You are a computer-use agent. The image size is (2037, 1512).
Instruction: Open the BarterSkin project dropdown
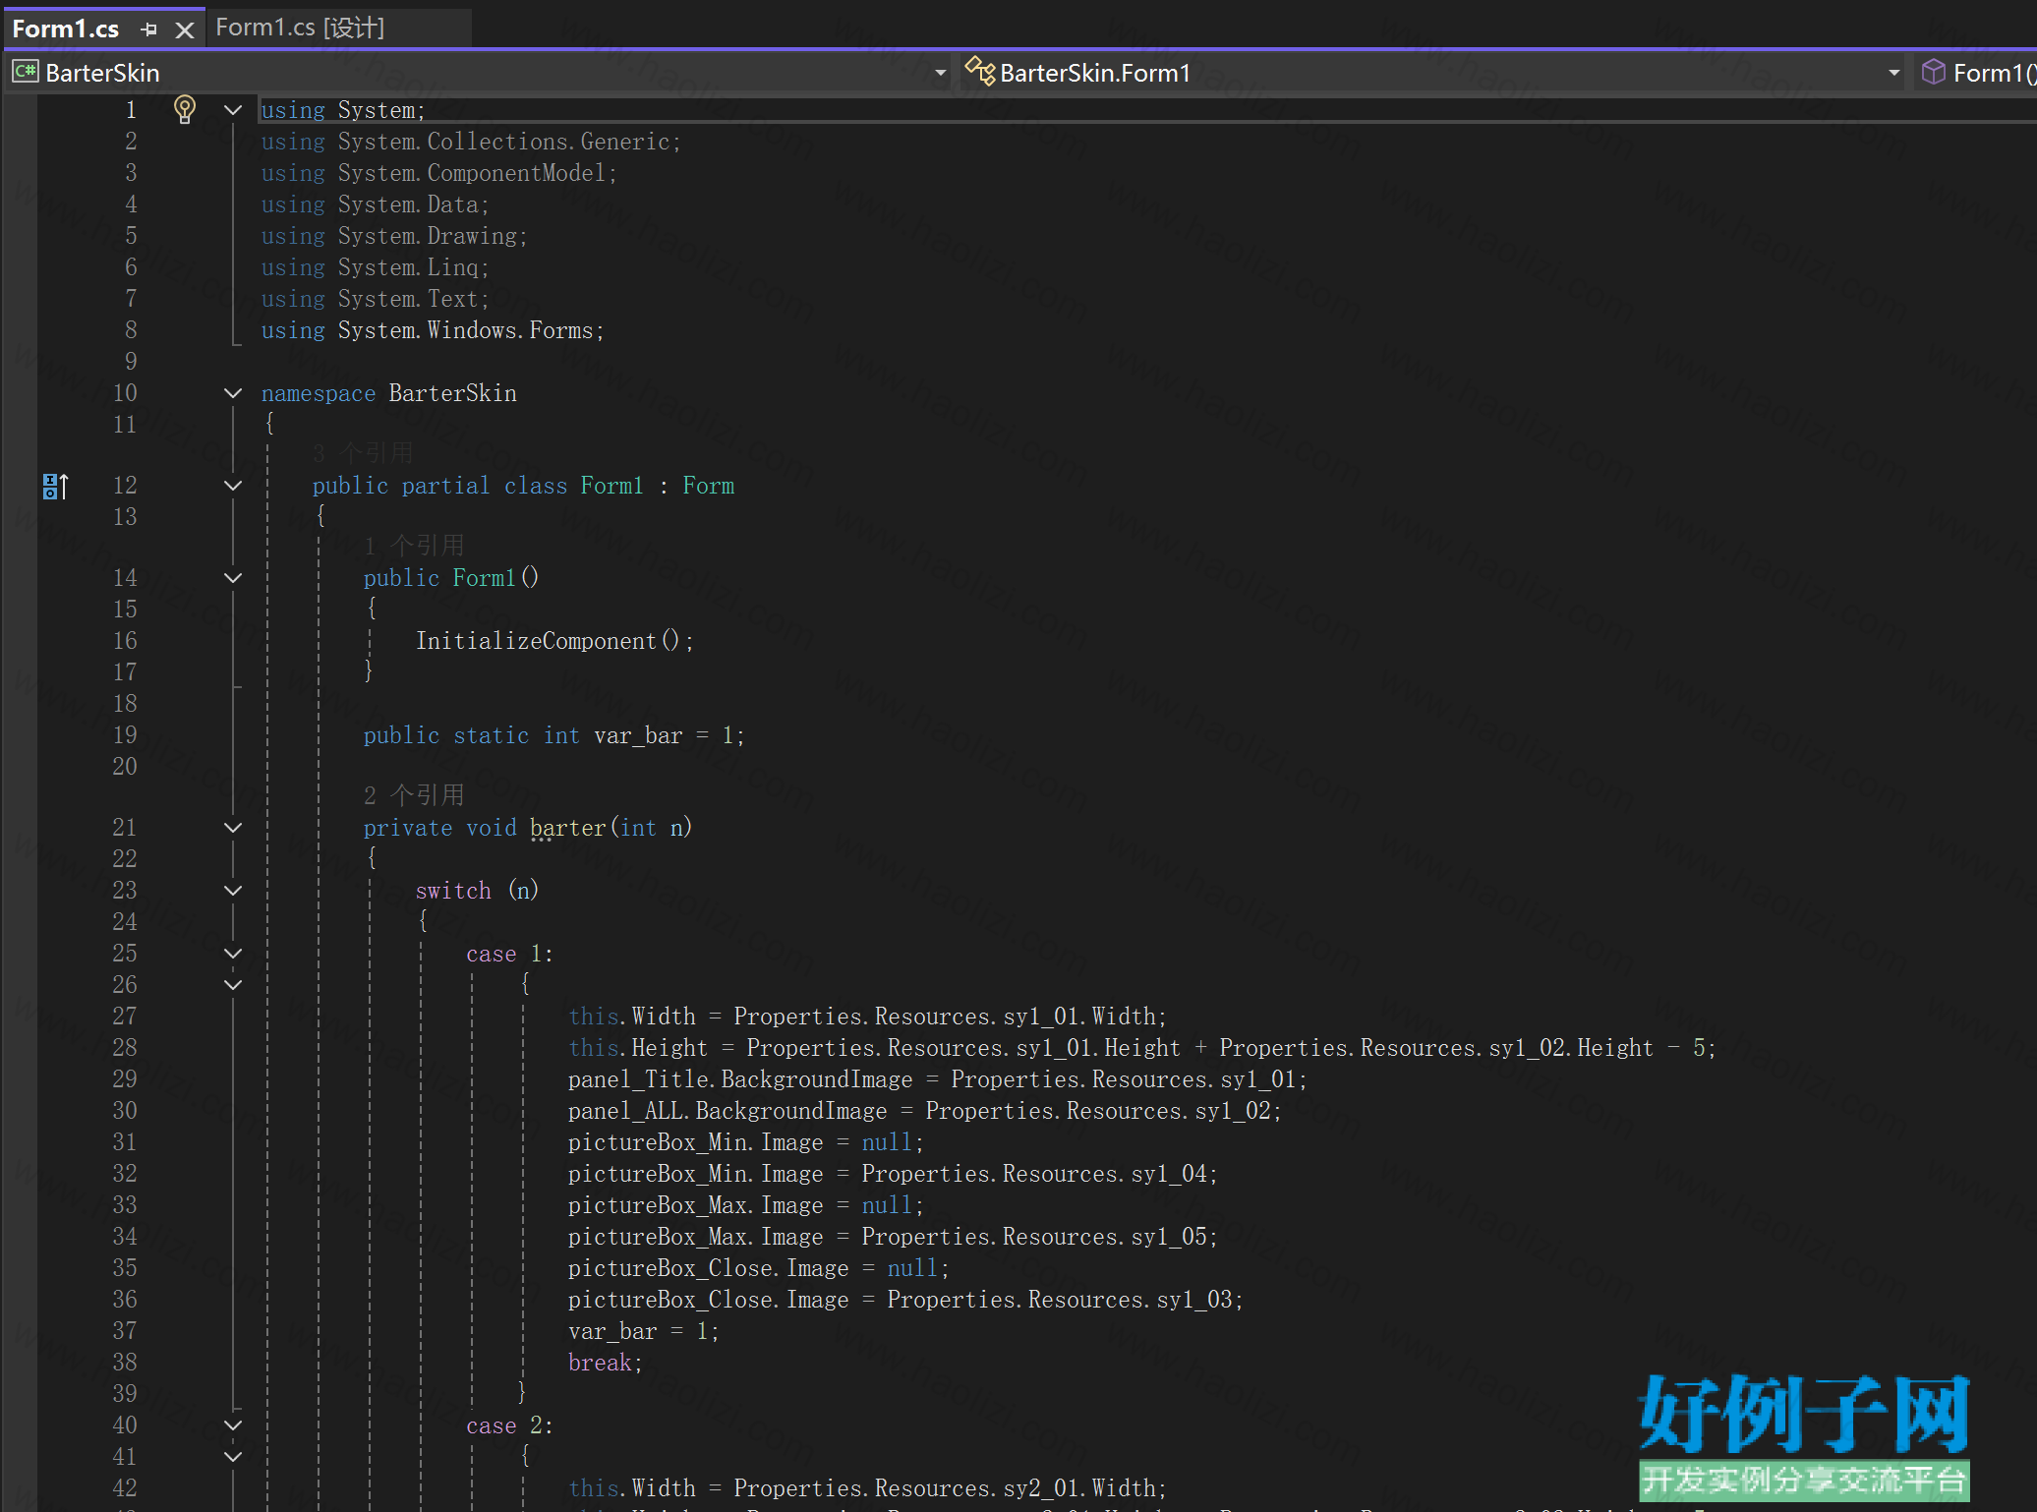[x=940, y=73]
